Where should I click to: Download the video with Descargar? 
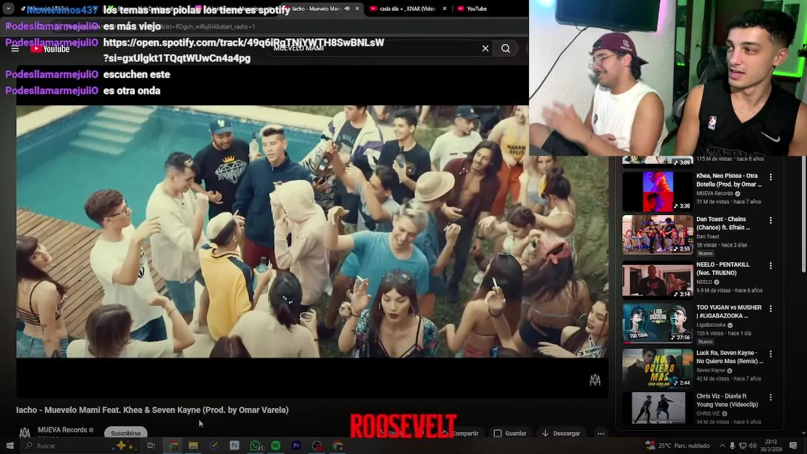point(560,433)
